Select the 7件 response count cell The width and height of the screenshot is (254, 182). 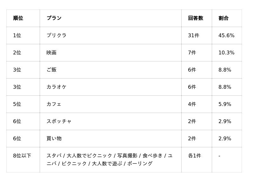coord(192,52)
